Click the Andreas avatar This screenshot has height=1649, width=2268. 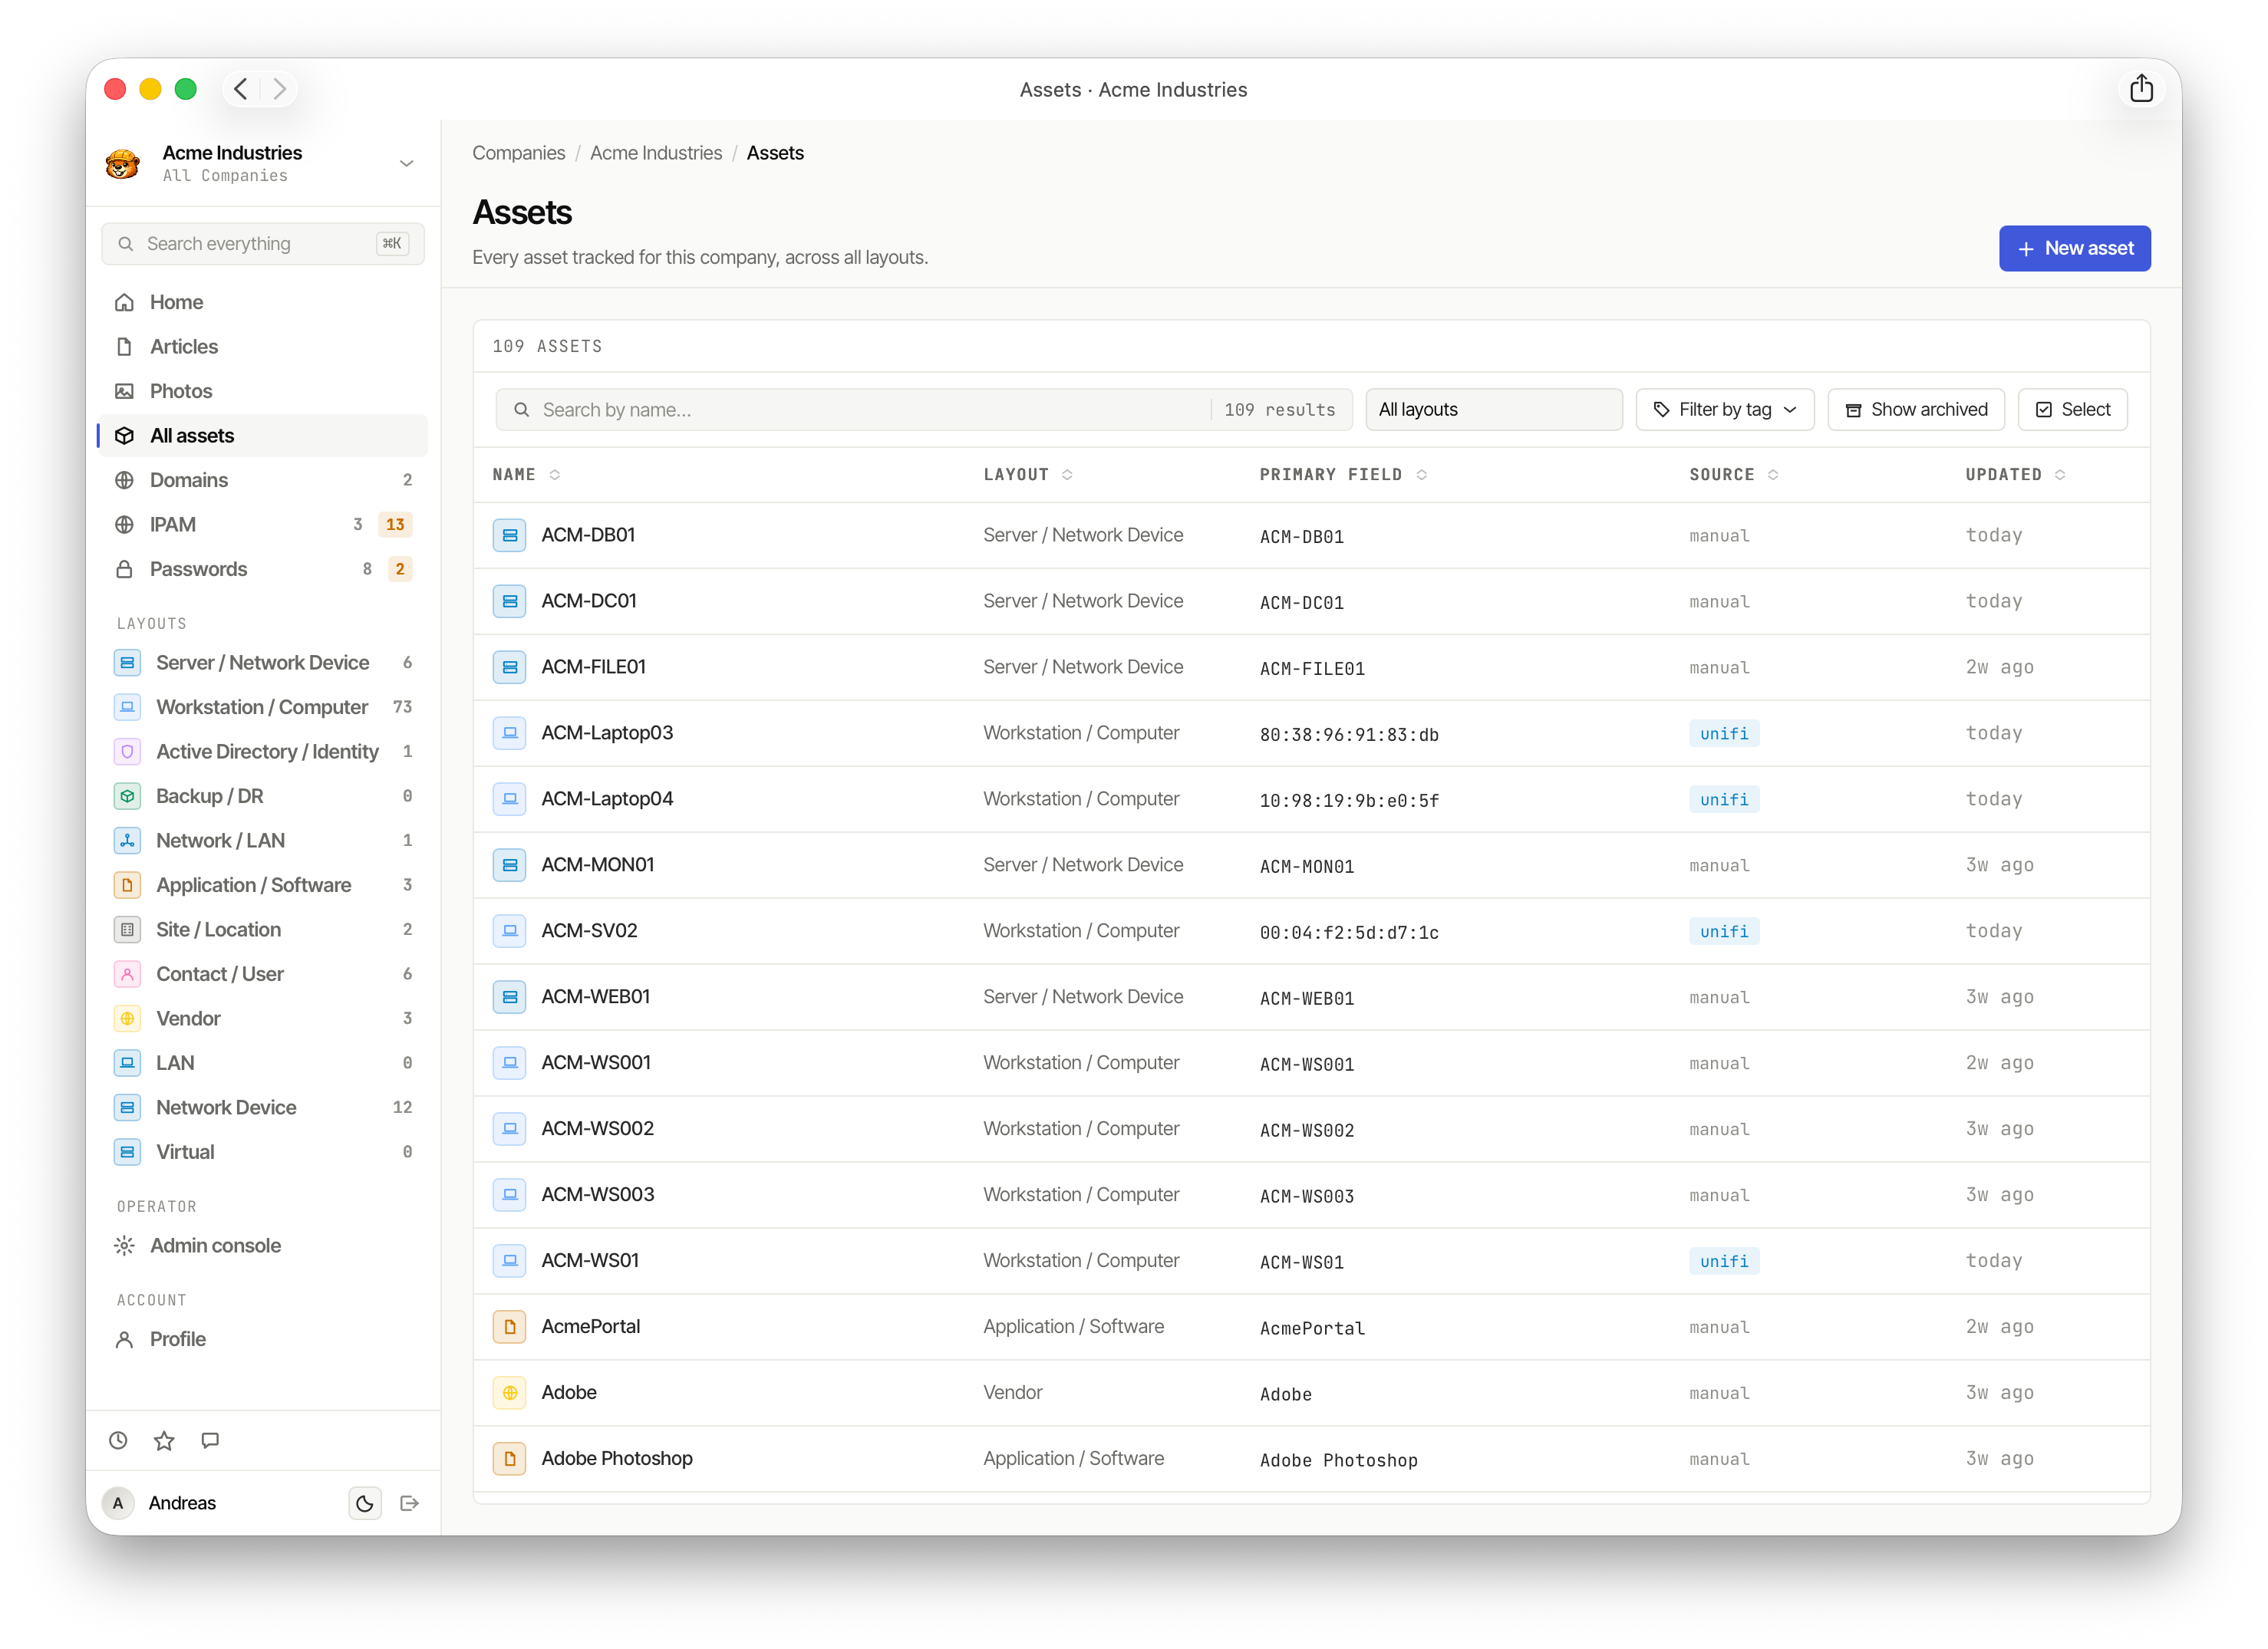(x=118, y=1502)
